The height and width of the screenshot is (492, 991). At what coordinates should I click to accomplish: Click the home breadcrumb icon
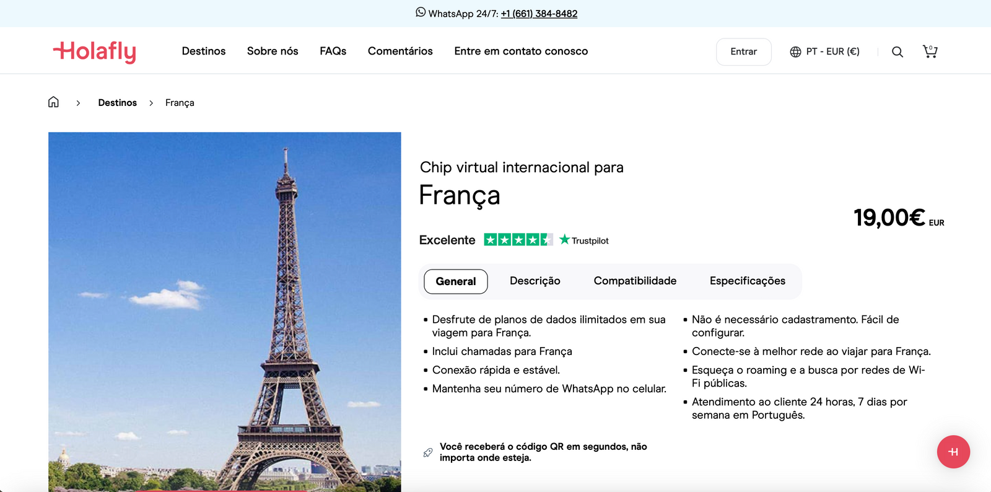pos(54,102)
